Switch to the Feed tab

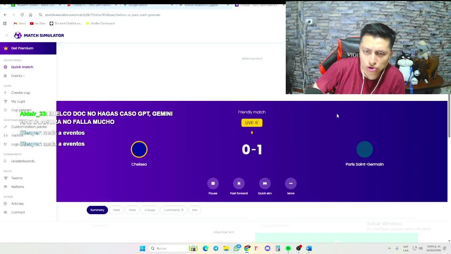[116, 210]
